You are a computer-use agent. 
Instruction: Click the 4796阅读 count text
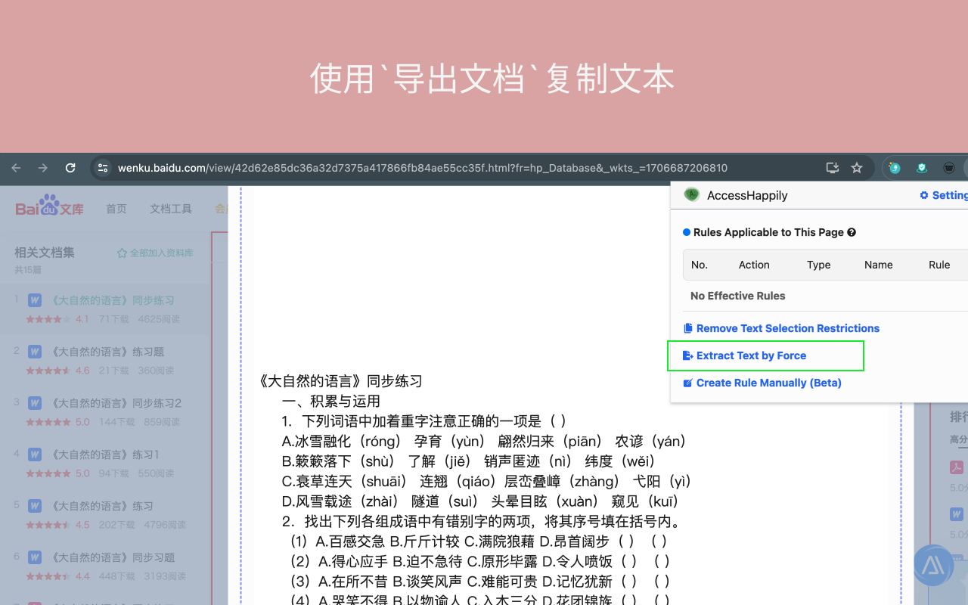[164, 525]
